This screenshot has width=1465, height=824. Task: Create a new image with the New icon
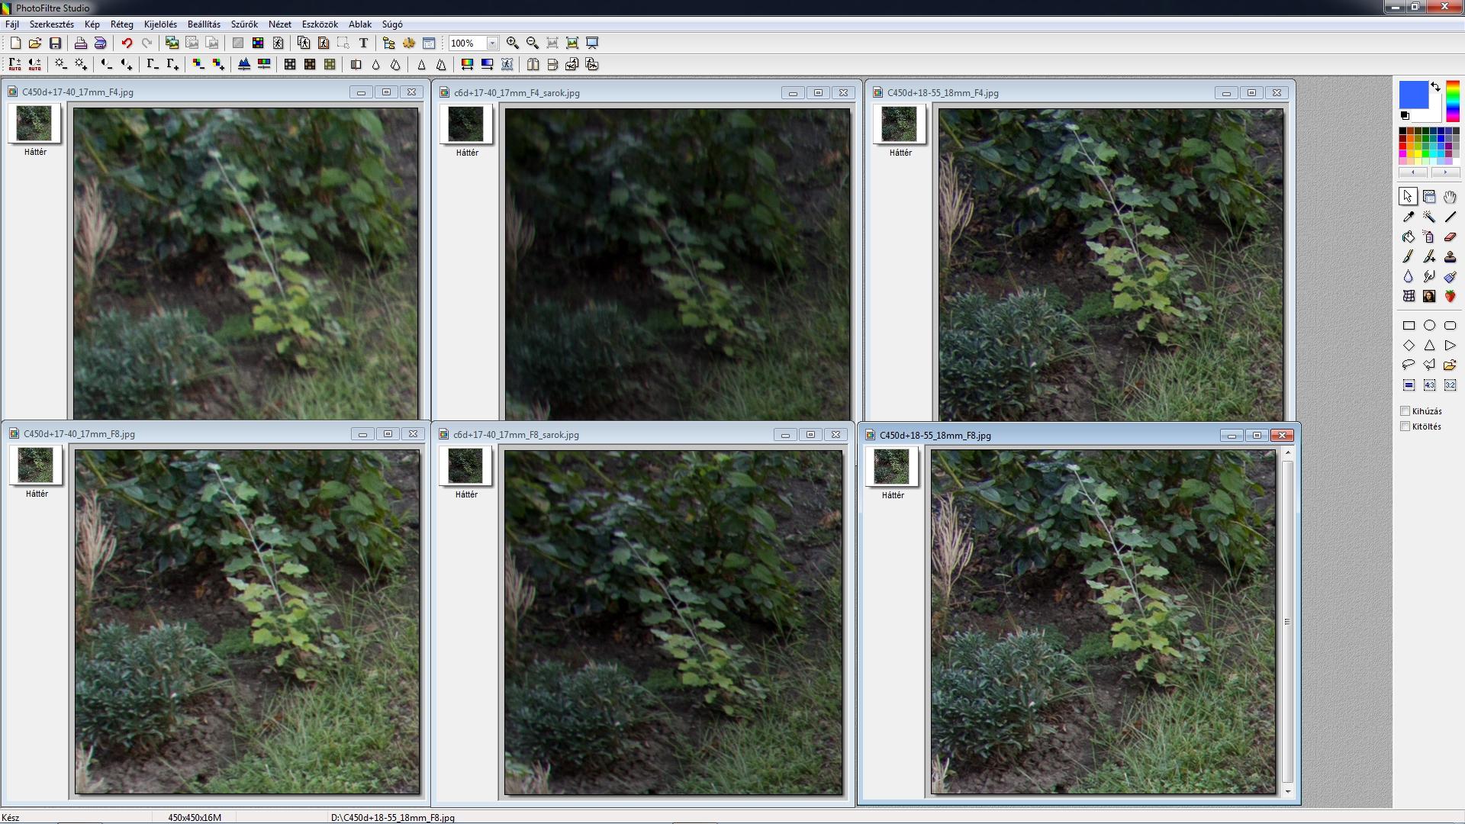point(15,43)
